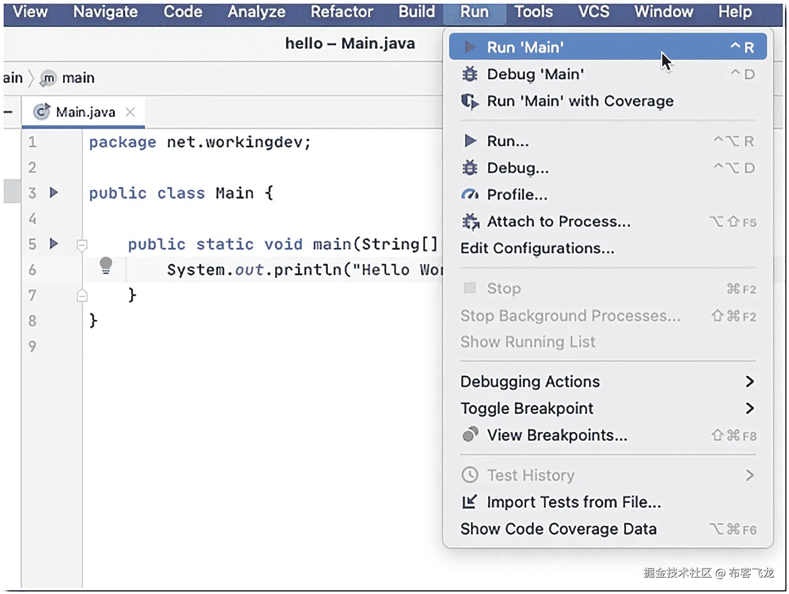This screenshot has width=789, height=594.
Task: Click the gutter run arrow on line 3
Action: 54,193
